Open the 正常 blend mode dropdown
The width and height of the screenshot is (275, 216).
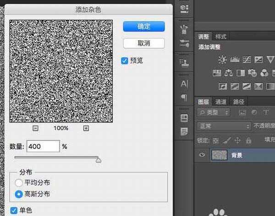click(x=223, y=126)
